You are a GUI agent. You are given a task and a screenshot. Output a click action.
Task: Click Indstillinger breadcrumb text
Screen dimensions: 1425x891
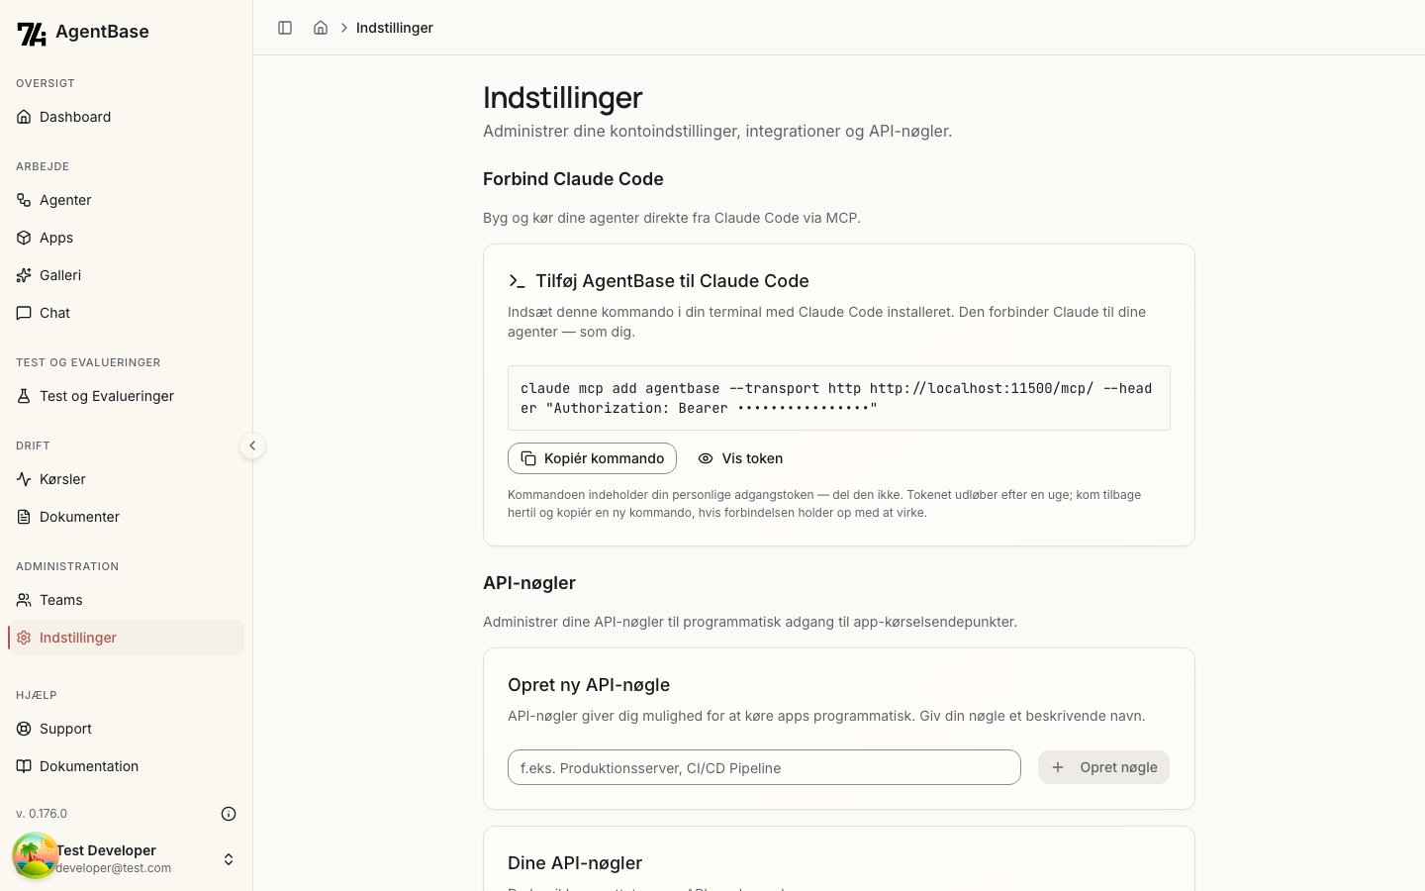pos(395,28)
